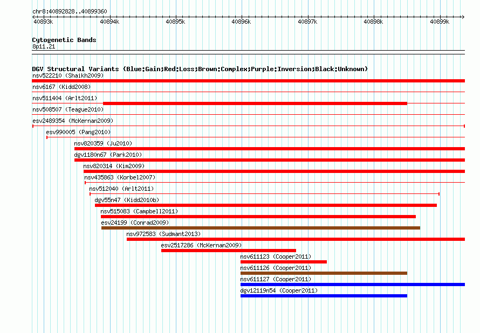Open the dgv55n47 (Kidd2010b) label
Image resolution: width=480 pixels, height=333 pixels.
coord(127,200)
